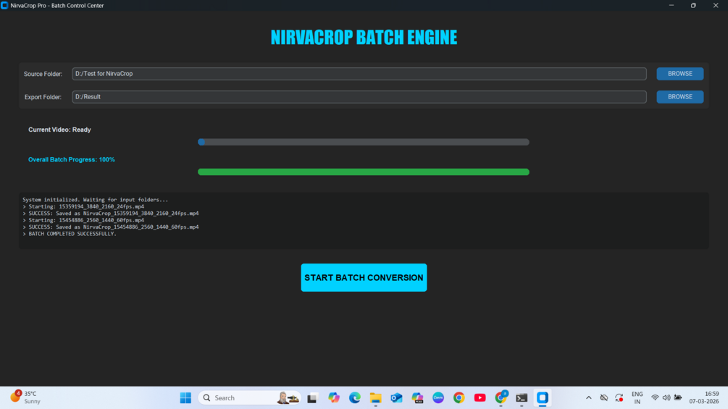728x409 pixels.
Task: Click the taskbar Search box
Action: (250, 398)
